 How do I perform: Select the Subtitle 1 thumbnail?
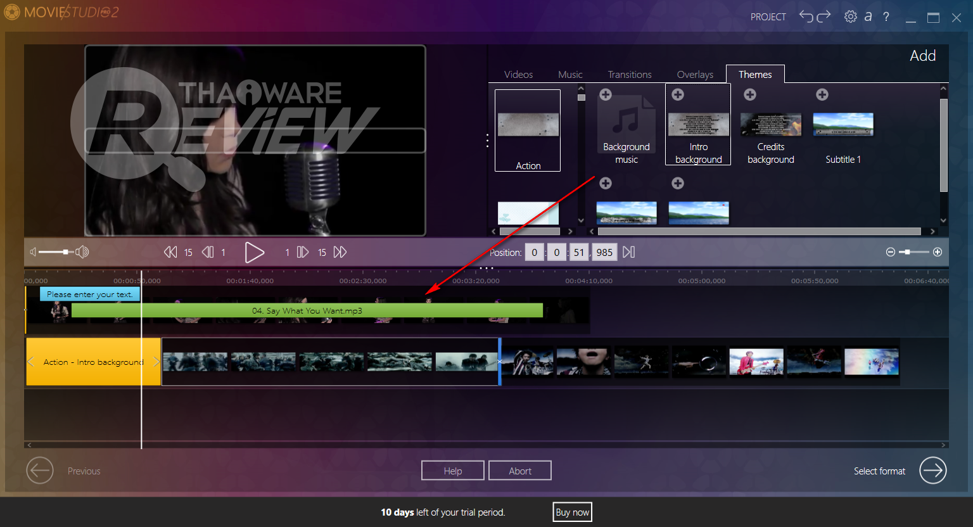coord(843,124)
